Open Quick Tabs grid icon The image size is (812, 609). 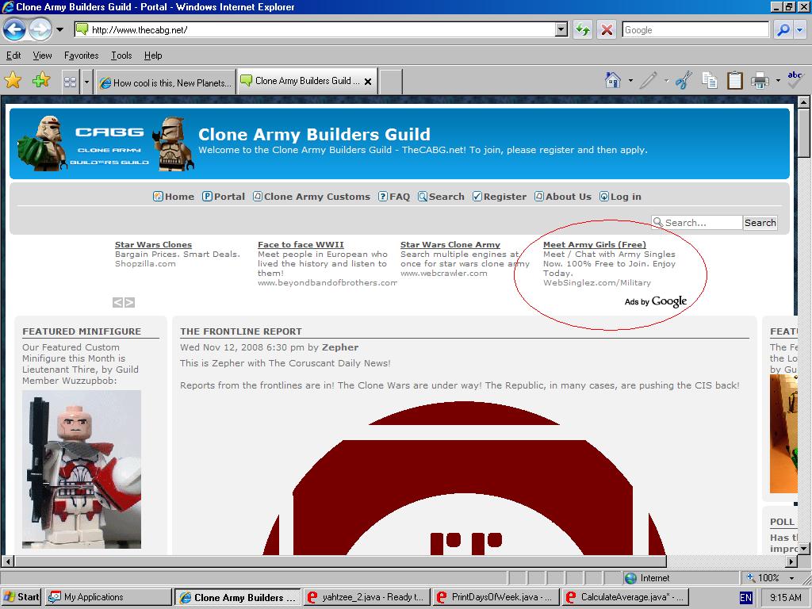(x=70, y=82)
